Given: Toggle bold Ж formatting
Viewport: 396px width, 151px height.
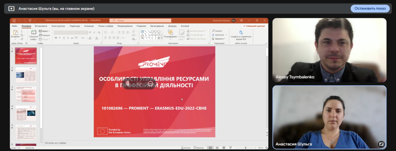Looking at the screenshot, I should point(56,38).
